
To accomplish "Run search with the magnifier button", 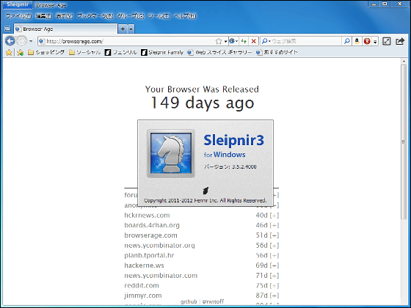I will point(346,41).
